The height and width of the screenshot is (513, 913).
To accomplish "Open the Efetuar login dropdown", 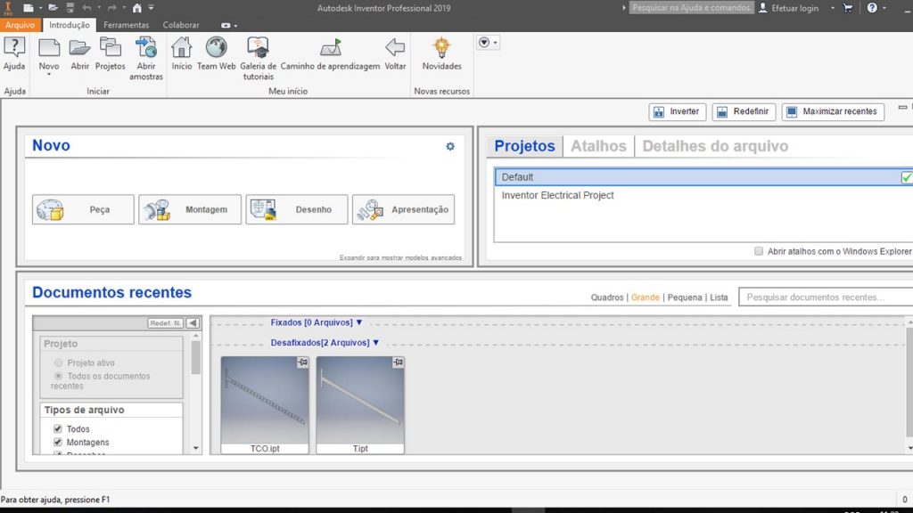I will 833,8.
